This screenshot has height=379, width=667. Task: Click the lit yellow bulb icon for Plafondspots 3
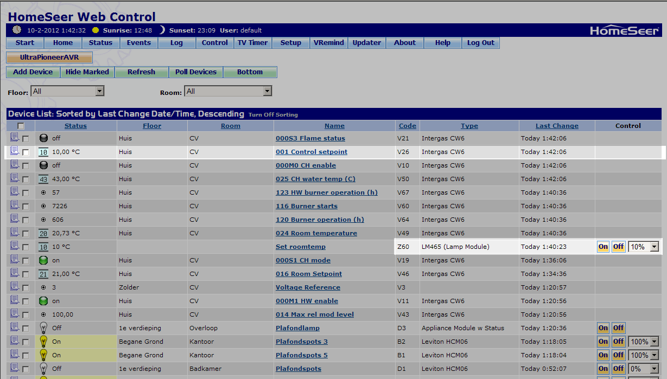pyautogui.click(x=43, y=342)
